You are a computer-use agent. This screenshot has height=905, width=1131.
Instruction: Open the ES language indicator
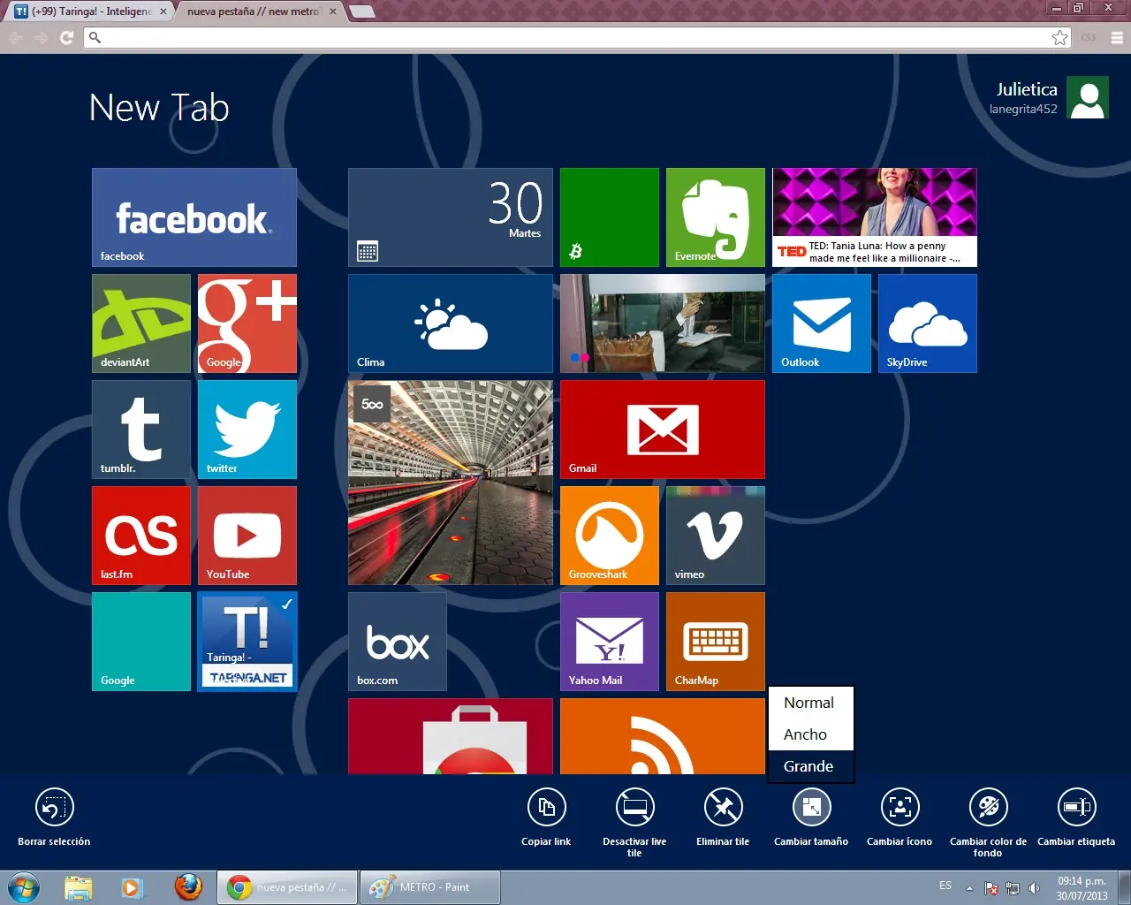click(x=945, y=886)
